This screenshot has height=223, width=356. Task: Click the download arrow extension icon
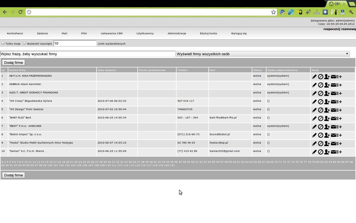click(325, 12)
